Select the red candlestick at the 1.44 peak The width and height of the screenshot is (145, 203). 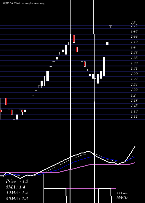pos(74,39)
